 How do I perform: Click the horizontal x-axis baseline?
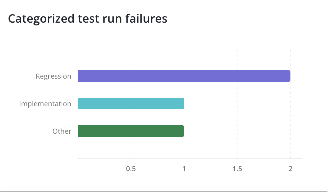pyautogui.click(x=189, y=159)
